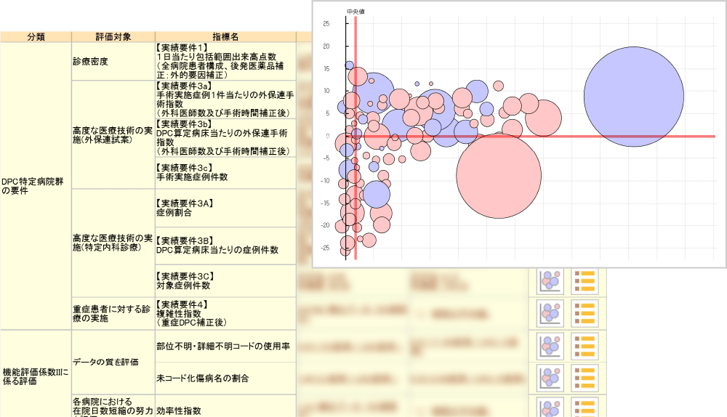Image resolution: width=727 pixels, height=417 pixels.
Task: Select 実績要件3c 手術実施症例件数 cell
Action: click(225, 172)
